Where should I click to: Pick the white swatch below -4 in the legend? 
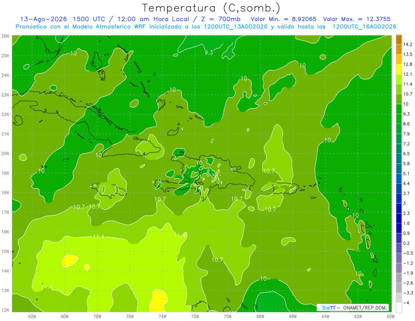[x=399, y=307]
